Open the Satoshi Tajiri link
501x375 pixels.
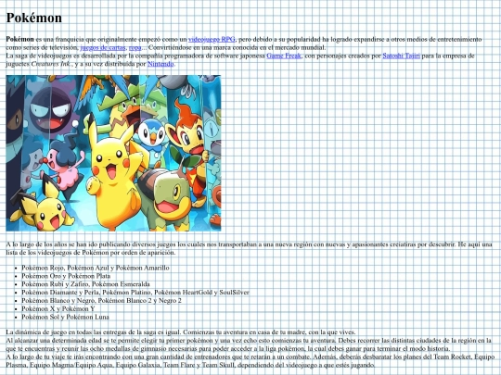click(x=401, y=56)
